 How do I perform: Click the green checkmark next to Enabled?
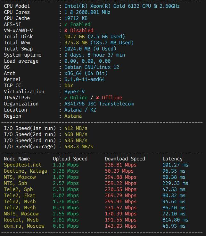pyautogui.click(x=66, y=24)
